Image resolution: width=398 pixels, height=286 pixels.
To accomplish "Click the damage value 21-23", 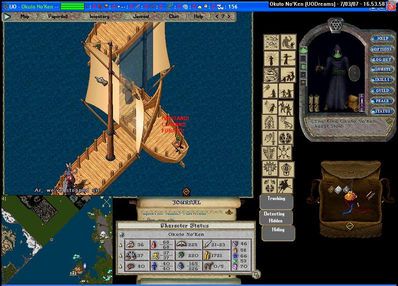I will coord(218,245).
